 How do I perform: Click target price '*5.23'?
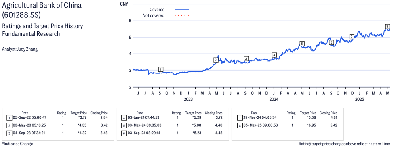point(197,133)
